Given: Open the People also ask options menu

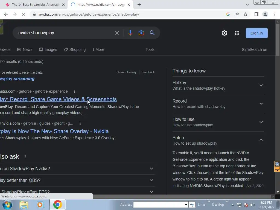Looking at the screenshot, I should point(25,157).
